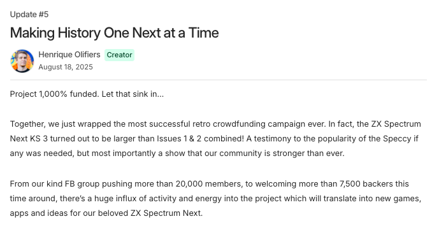Click the horizontal divider below the author

(218, 80)
